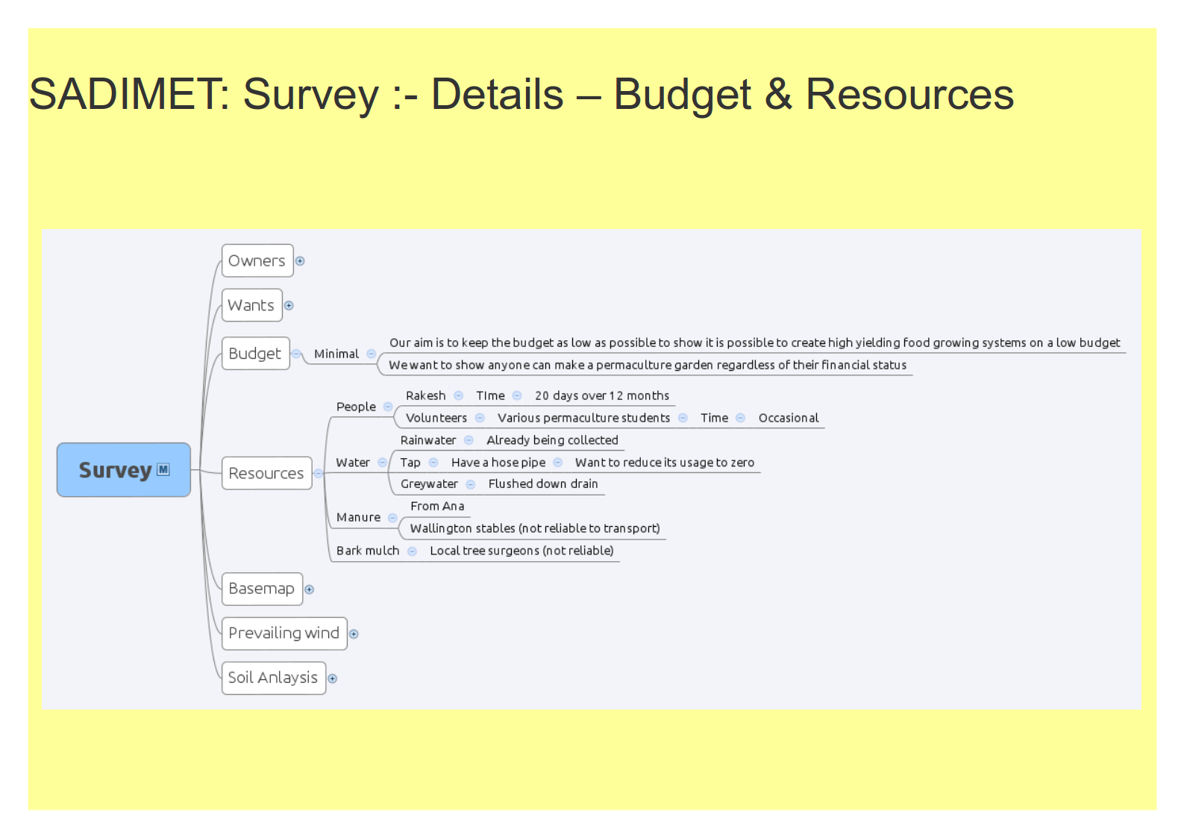This screenshot has width=1184, height=838.
Task: Collapse the Water subtopic toggle
Action: pyautogui.click(x=382, y=463)
